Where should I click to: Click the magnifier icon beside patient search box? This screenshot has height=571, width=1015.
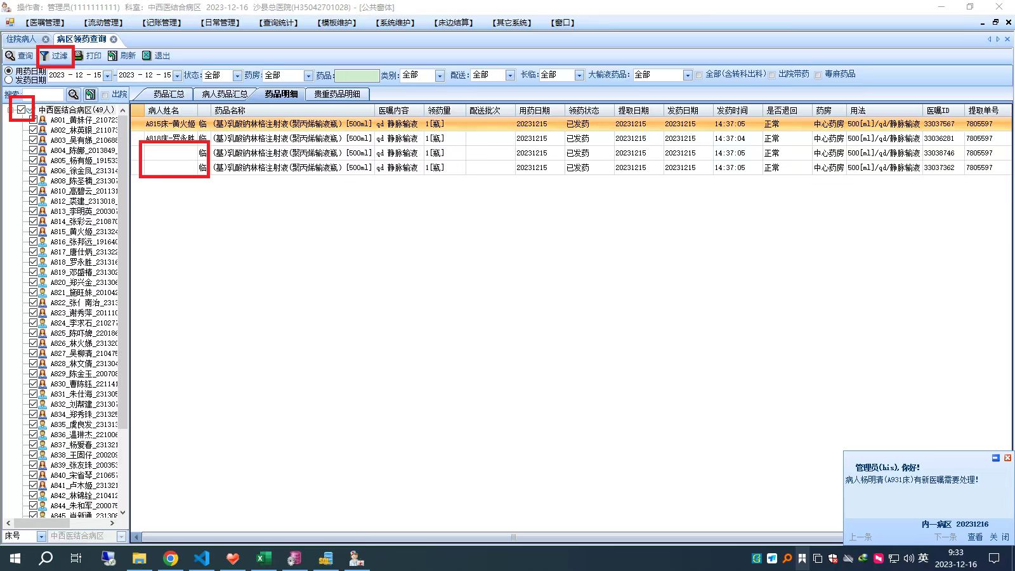click(74, 95)
